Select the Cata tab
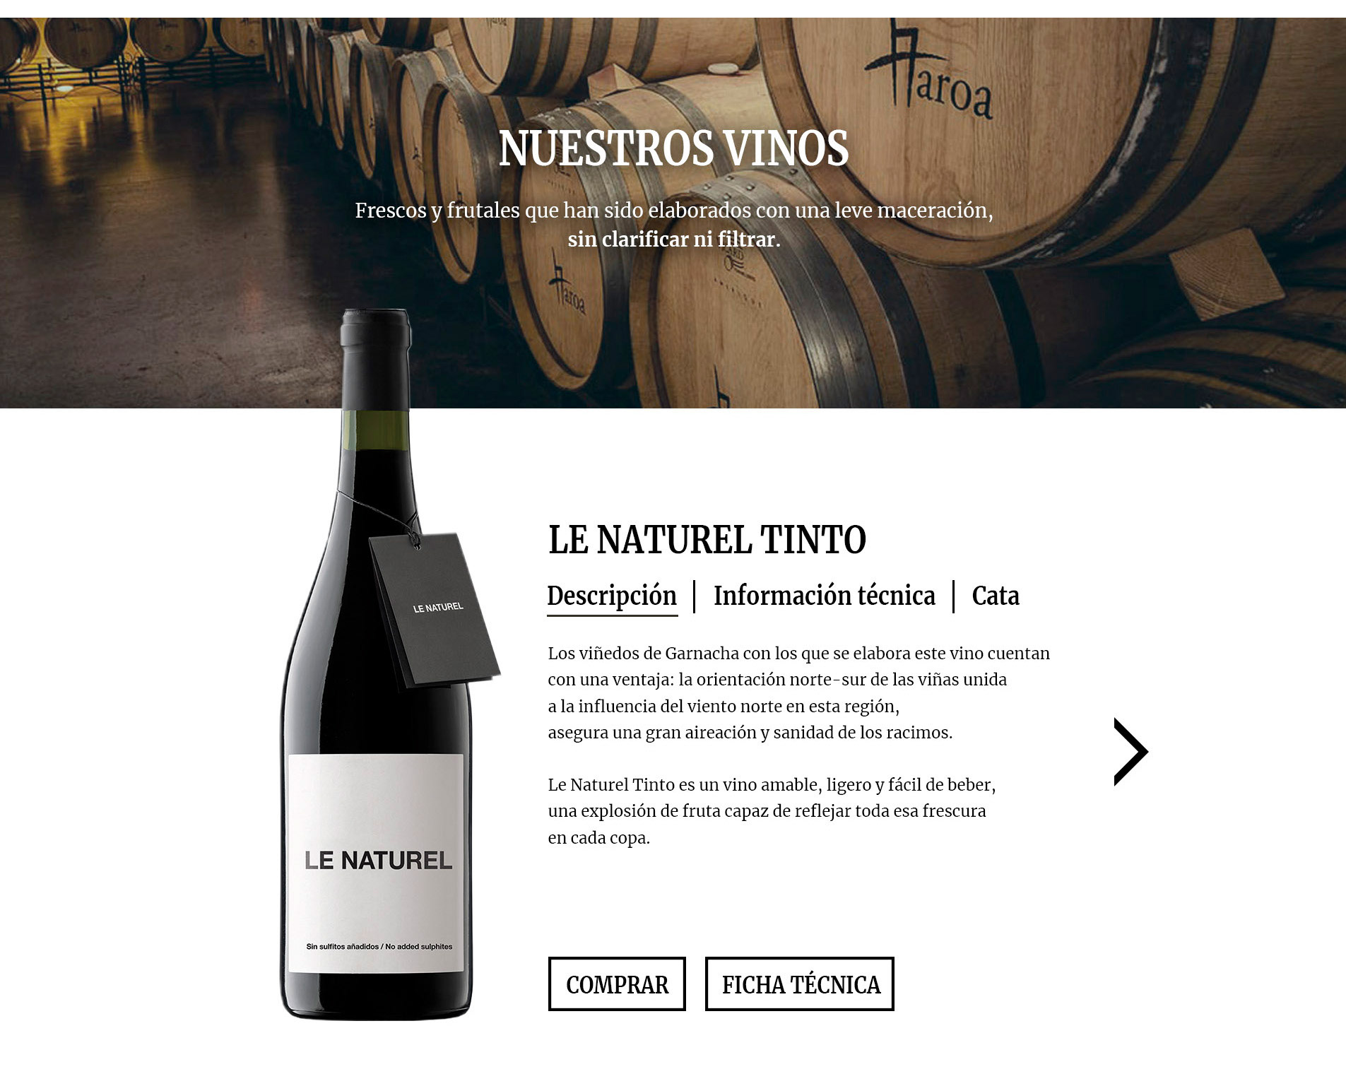This screenshot has width=1346, height=1074. (996, 596)
